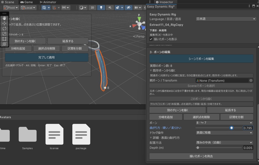Open the Easy Dynamic Rig window options menu
This screenshot has width=259, height=165.
[249, 6]
